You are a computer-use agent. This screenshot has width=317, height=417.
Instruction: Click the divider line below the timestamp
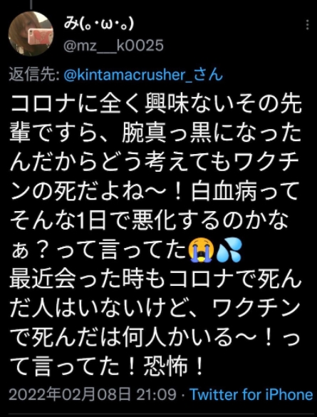point(158,416)
